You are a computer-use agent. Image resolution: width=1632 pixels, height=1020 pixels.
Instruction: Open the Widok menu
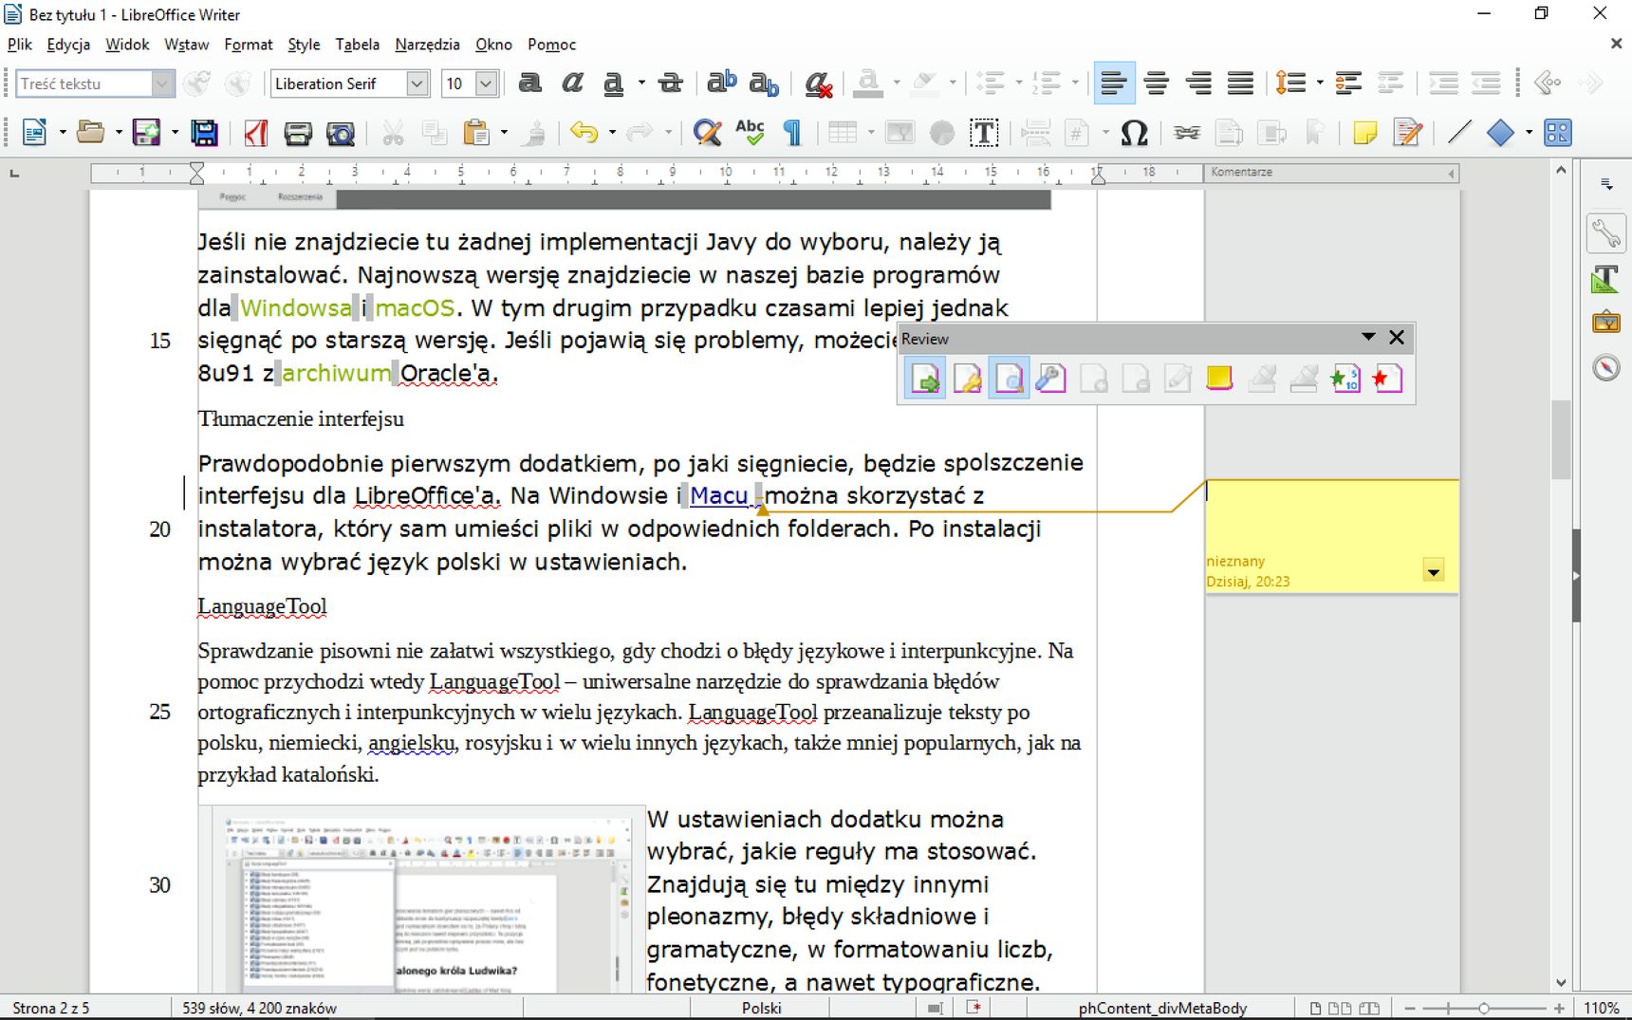[127, 45]
